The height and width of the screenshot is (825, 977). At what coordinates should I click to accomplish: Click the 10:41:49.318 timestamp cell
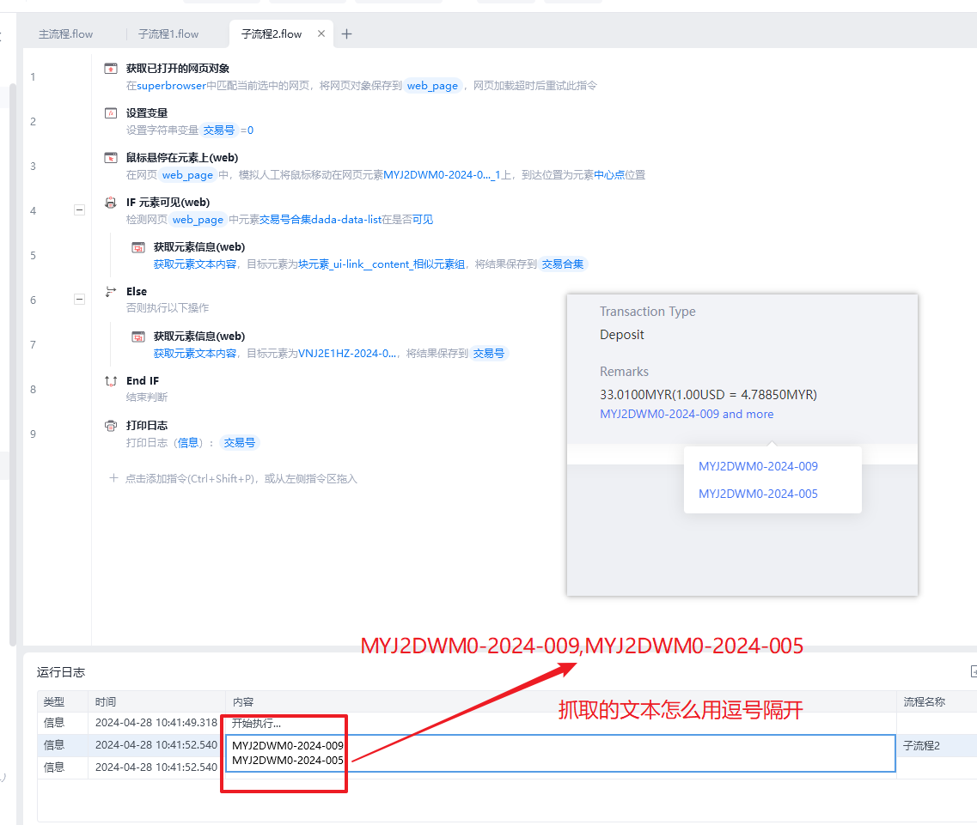tap(156, 723)
